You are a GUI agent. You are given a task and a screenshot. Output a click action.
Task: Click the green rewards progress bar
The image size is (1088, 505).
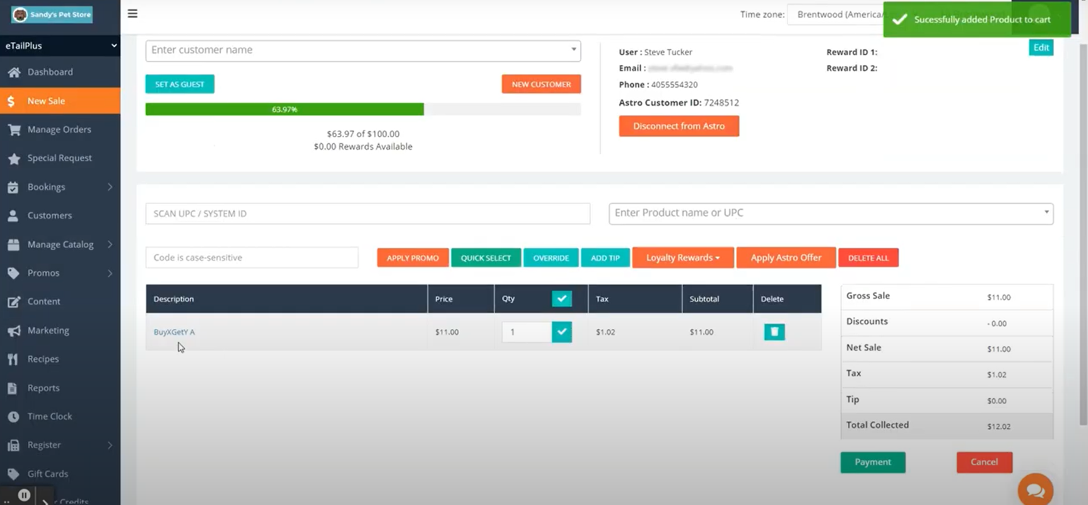pos(284,109)
